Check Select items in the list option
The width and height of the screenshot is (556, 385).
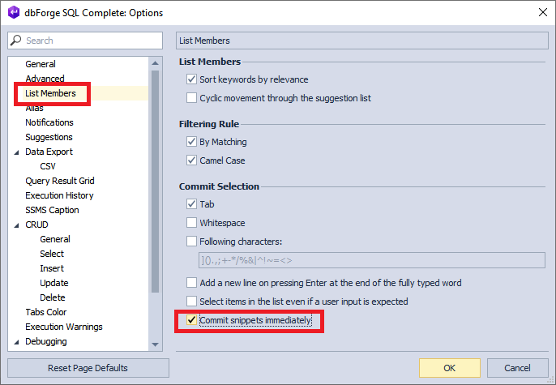(191, 302)
